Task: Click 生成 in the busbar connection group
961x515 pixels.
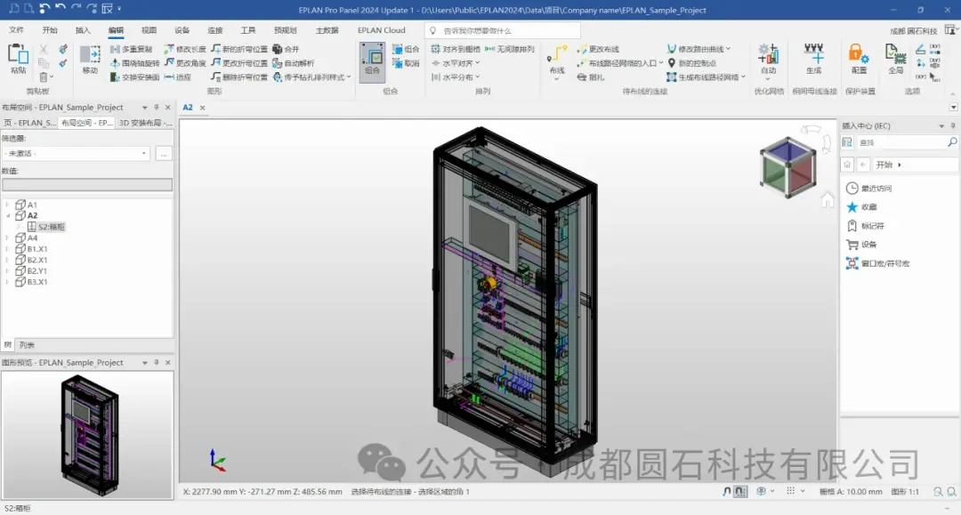Action: coord(814,60)
